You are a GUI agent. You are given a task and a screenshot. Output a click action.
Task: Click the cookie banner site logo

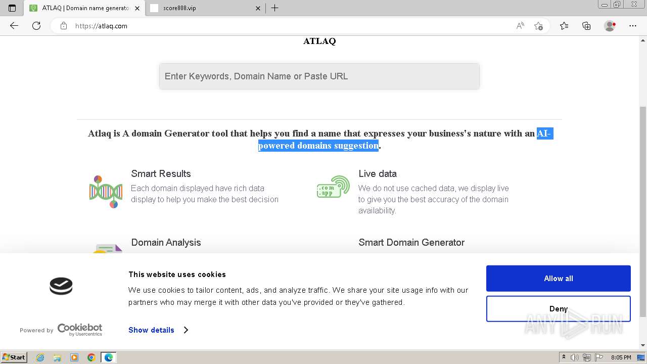61,286
